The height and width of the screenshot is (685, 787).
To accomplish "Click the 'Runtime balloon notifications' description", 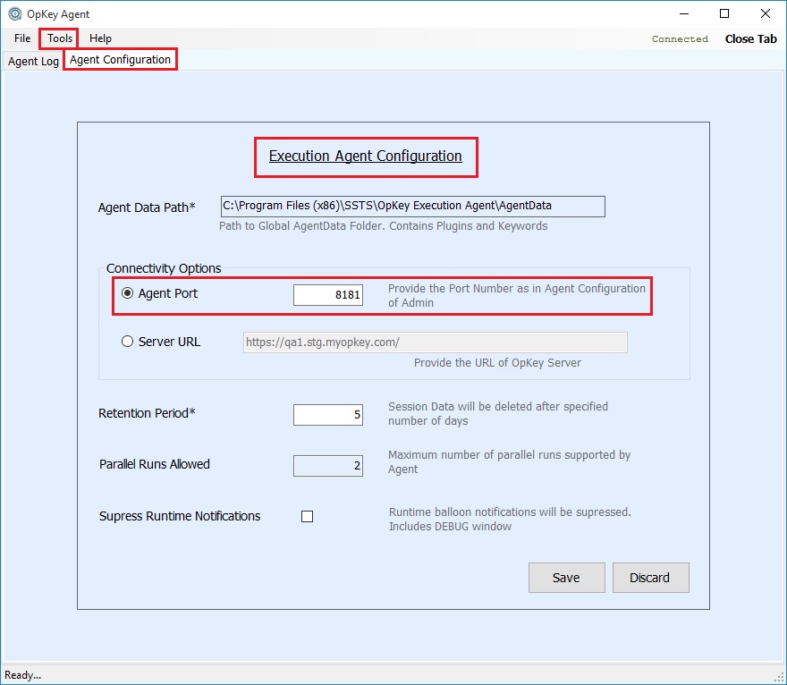I will [x=510, y=519].
